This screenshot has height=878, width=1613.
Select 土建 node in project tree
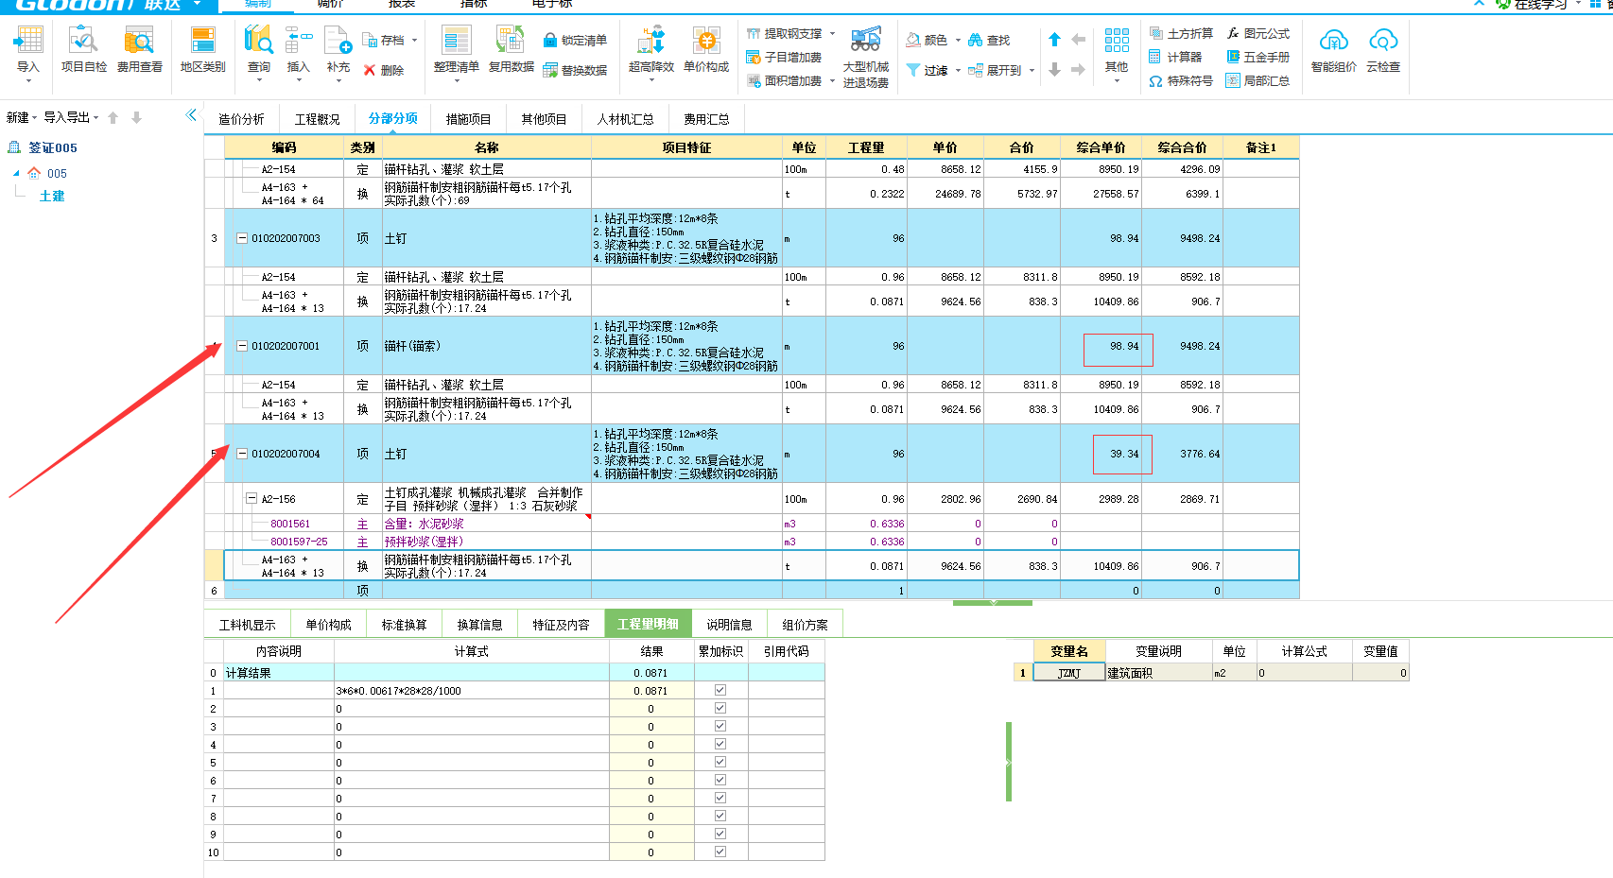[52, 196]
